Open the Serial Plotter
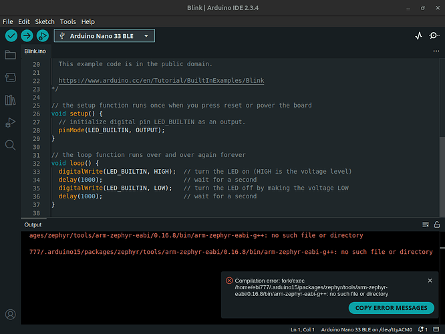The image size is (445, 334). click(418, 36)
